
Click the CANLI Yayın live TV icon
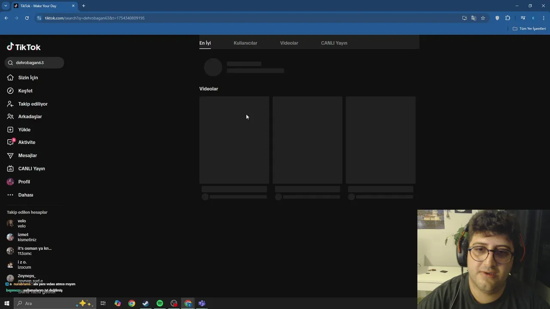coord(10,169)
